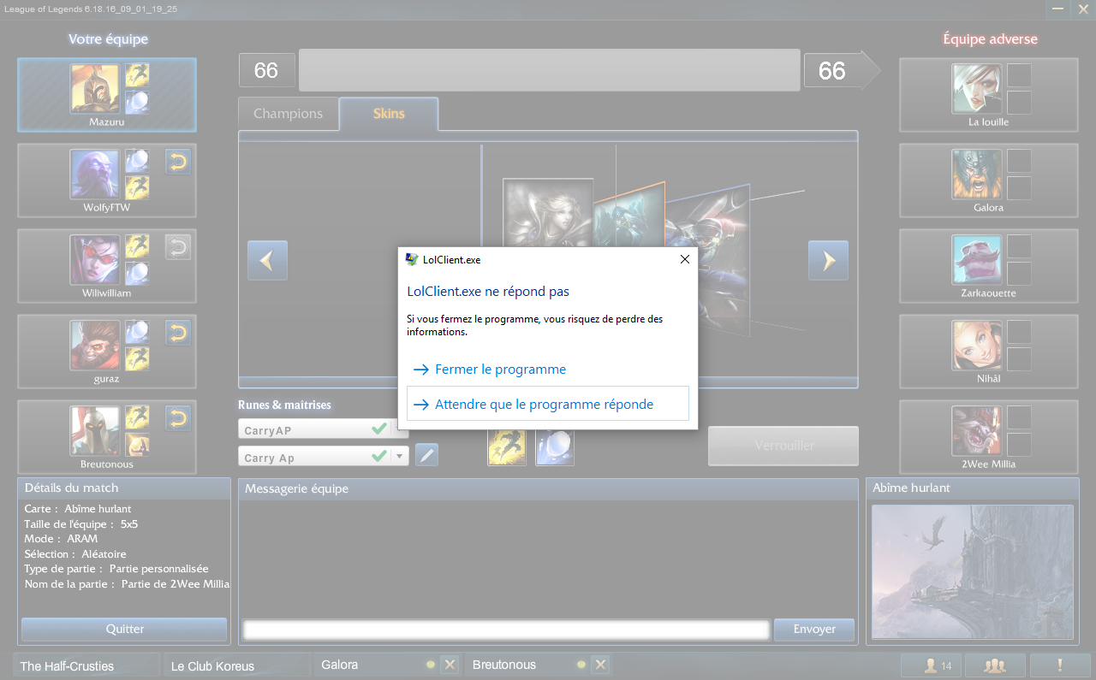The height and width of the screenshot is (680, 1096).
Task: Click the edit masteries pencil icon
Action: pos(426,455)
